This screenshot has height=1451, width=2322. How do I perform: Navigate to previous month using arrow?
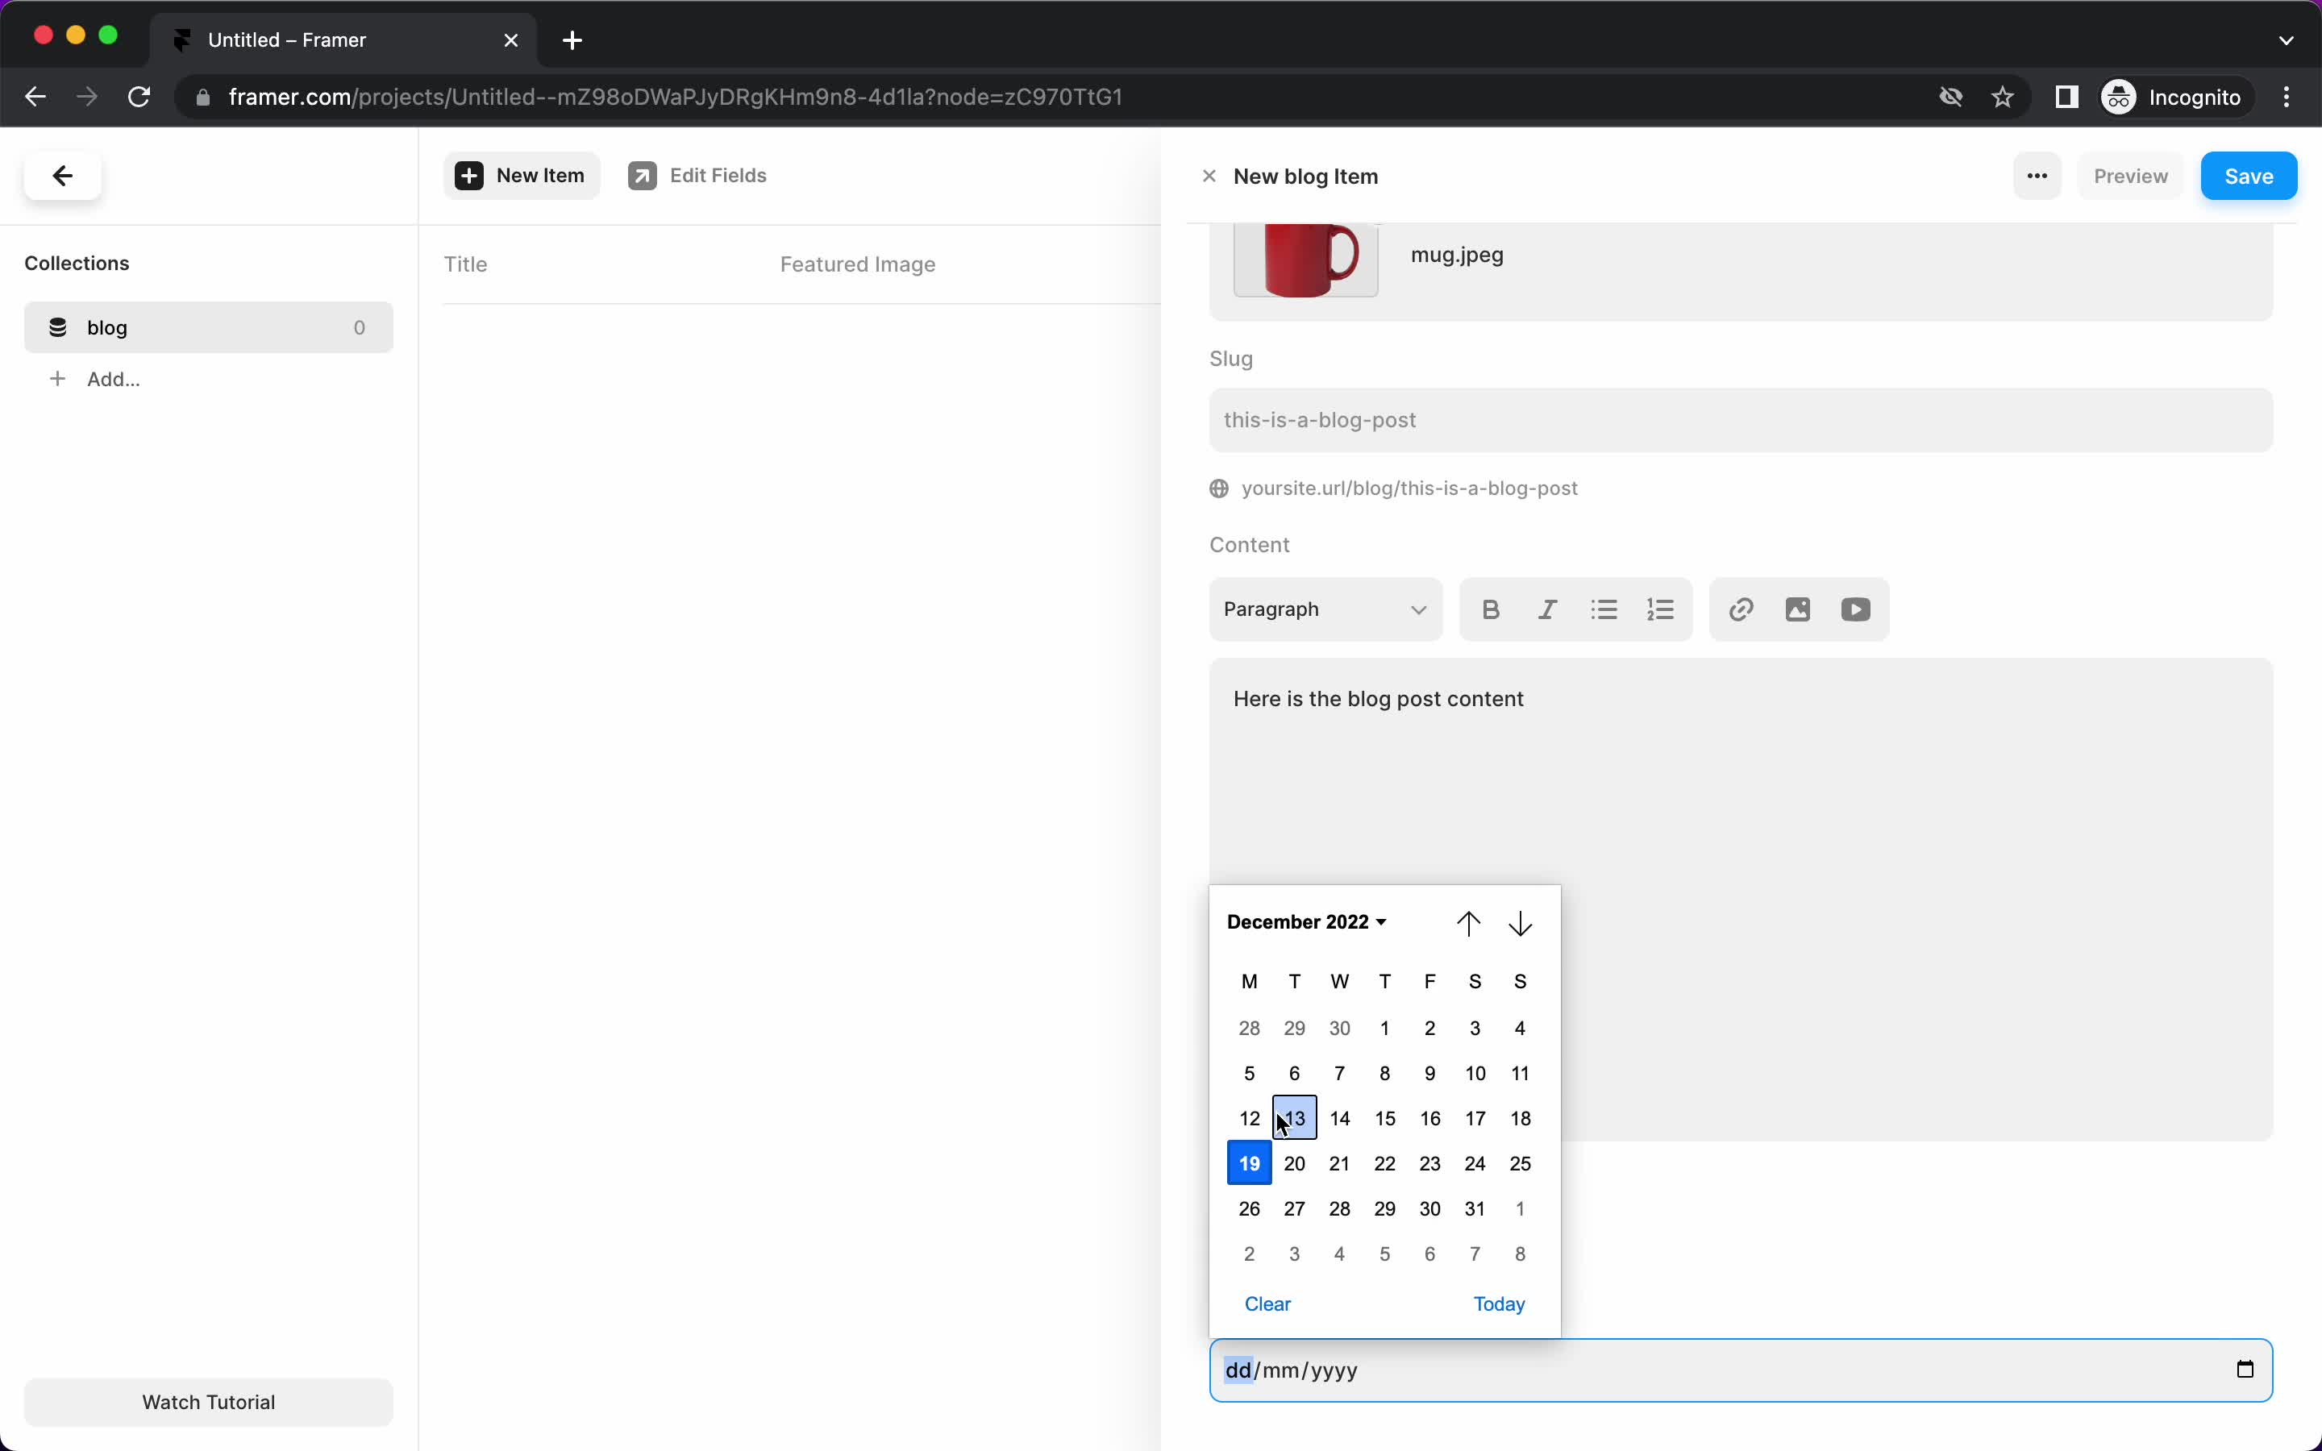click(x=1466, y=921)
